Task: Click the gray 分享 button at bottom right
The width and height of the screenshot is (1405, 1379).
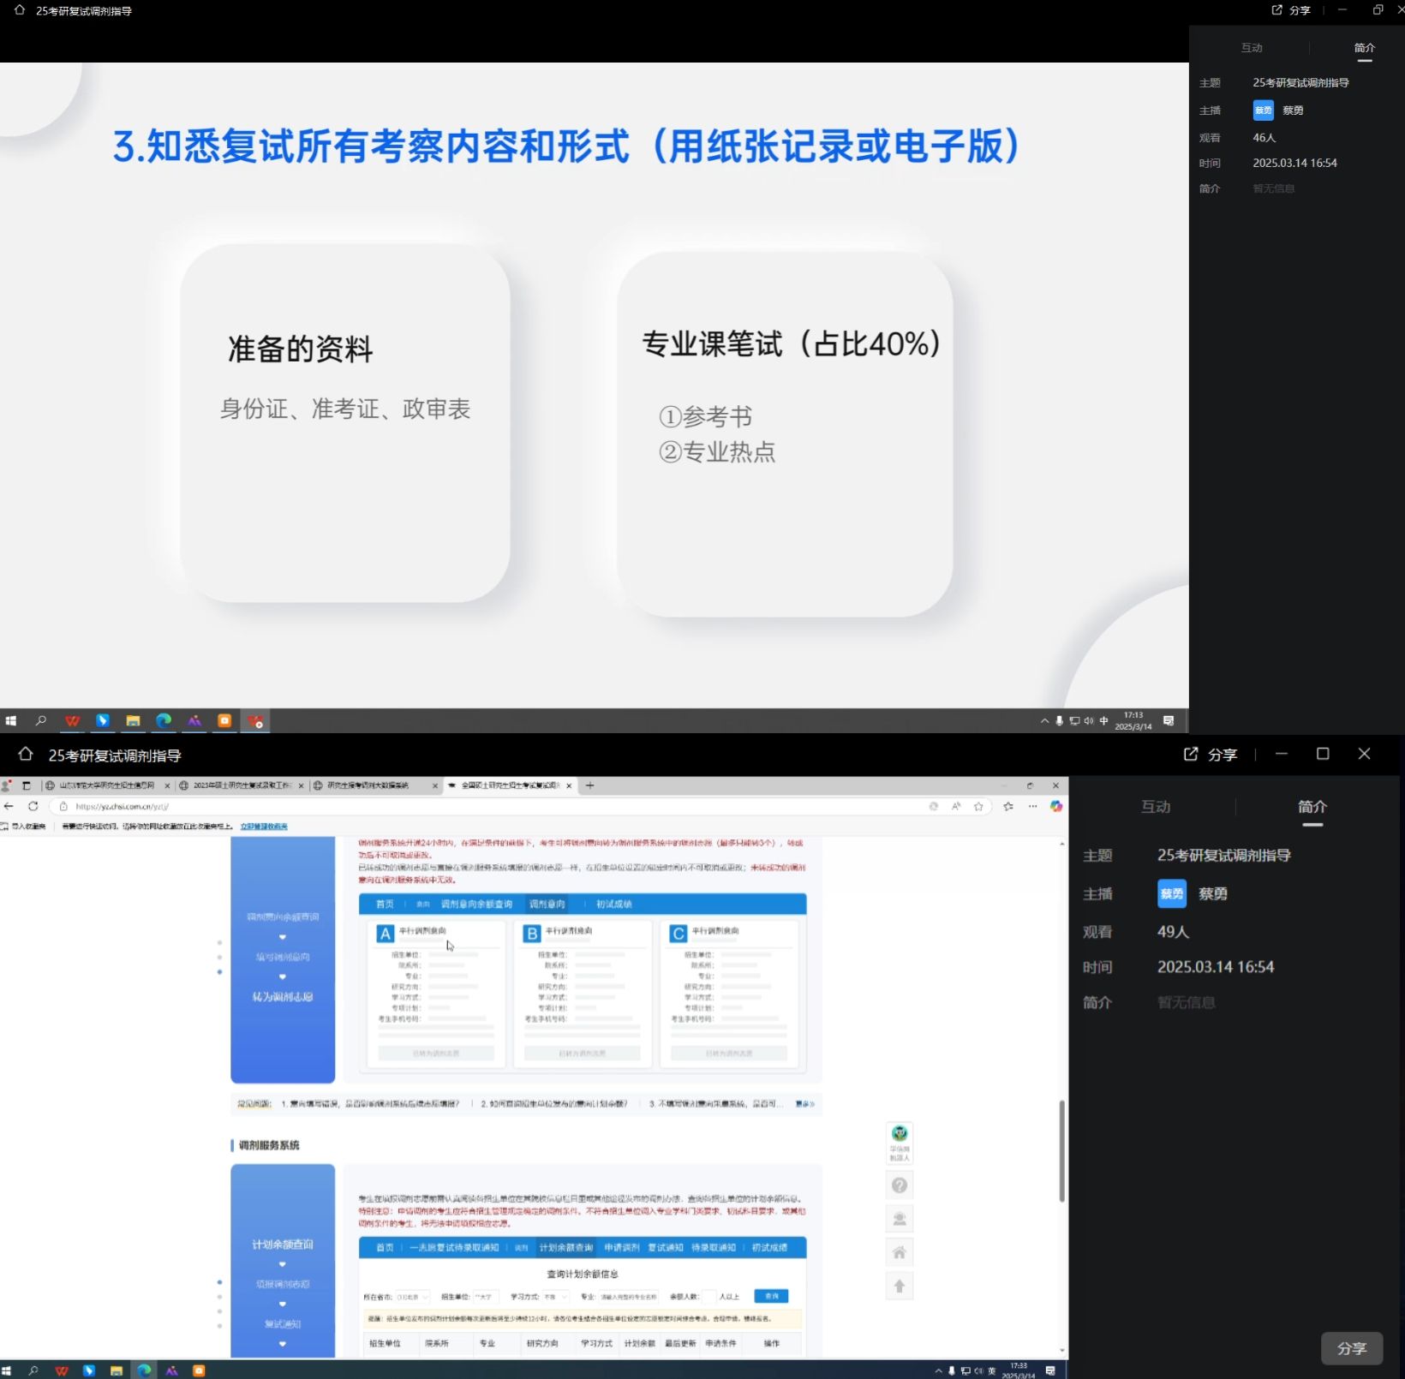Action: [x=1351, y=1348]
